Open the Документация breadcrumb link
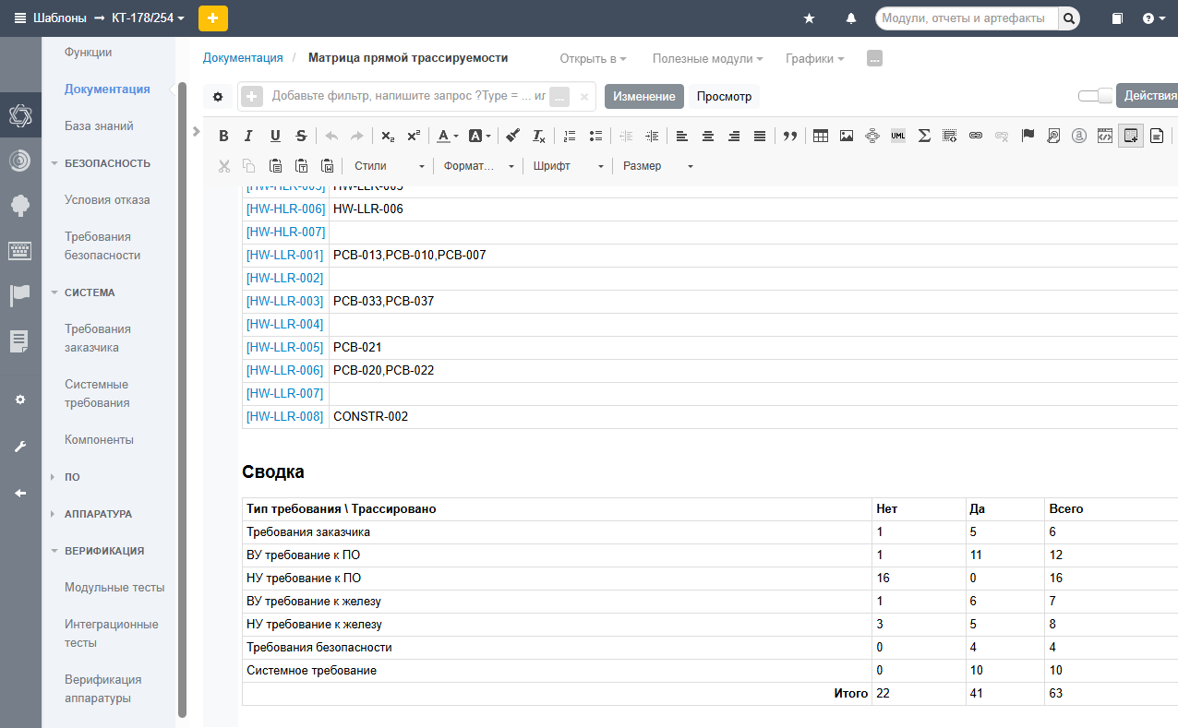 click(x=243, y=57)
